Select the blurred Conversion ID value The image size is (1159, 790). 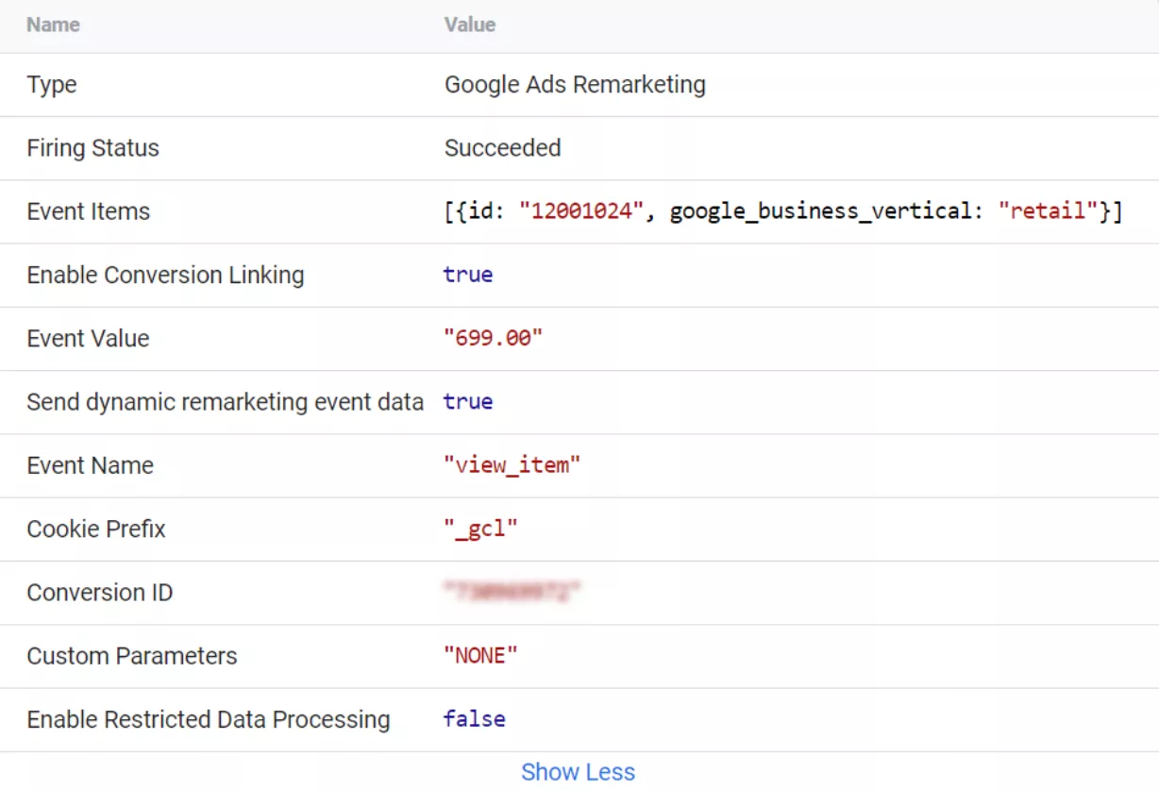point(511,592)
